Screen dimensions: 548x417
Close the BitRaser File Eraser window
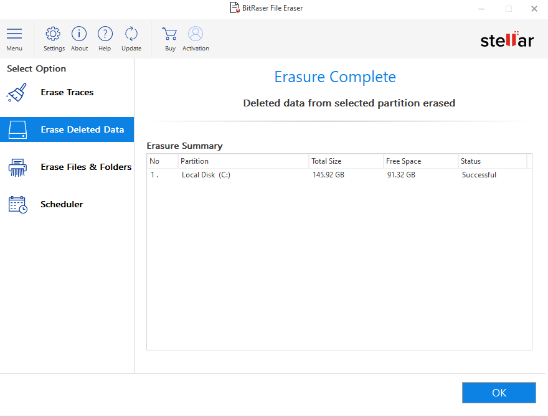534,9
